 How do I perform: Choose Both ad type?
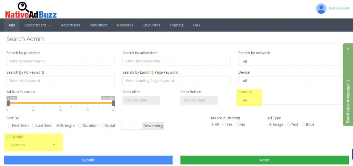303,125
